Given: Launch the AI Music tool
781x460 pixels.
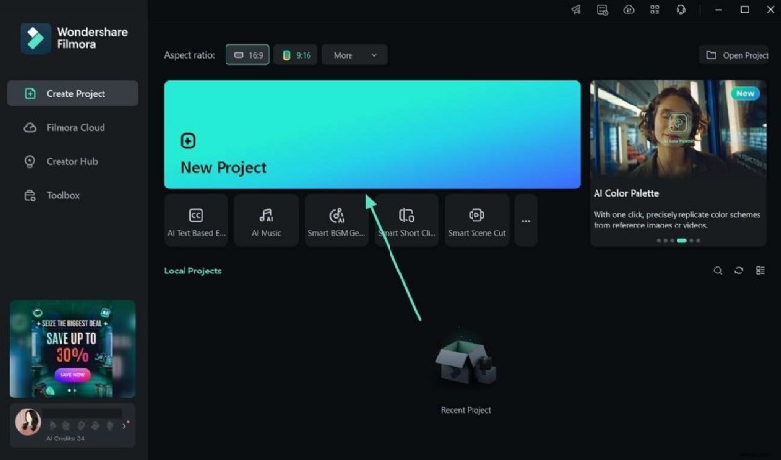Looking at the screenshot, I should pyautogui.click(x=267, y=221).
